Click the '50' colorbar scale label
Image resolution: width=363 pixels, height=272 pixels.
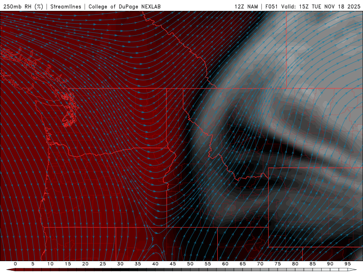[190, 264]
